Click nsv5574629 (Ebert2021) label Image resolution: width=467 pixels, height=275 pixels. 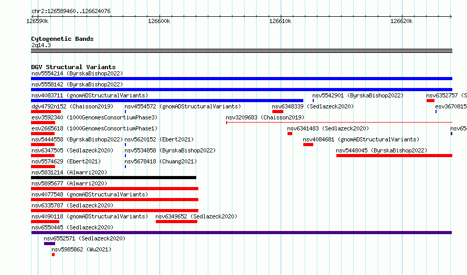pyautogui.click(x=66, y=161)
